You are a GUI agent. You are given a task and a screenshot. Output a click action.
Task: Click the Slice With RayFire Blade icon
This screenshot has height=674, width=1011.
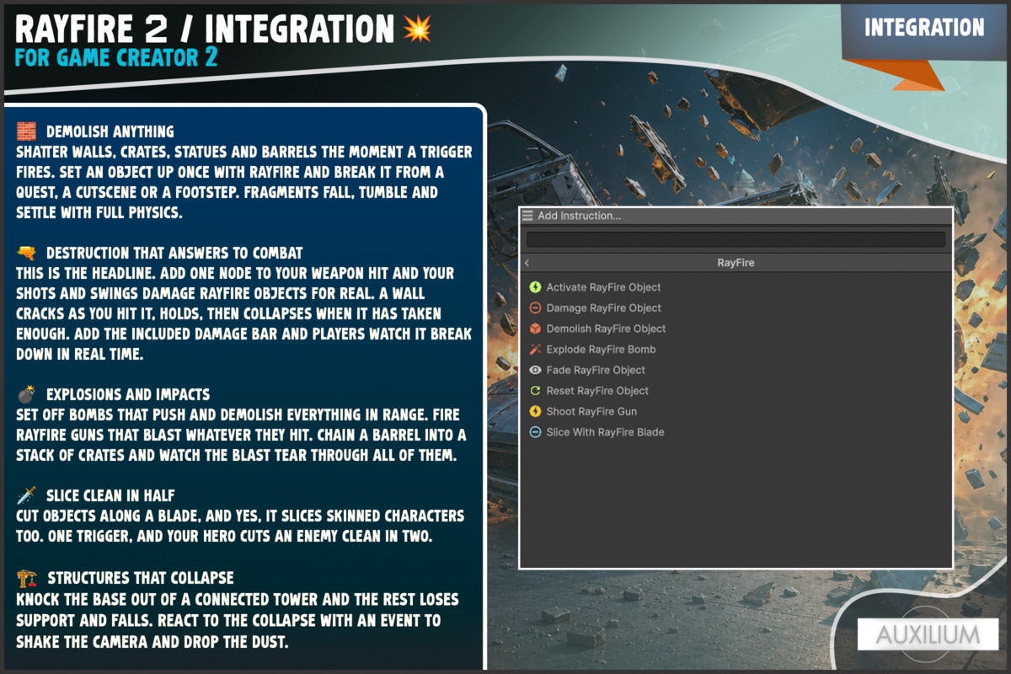[x=535, y=432]
